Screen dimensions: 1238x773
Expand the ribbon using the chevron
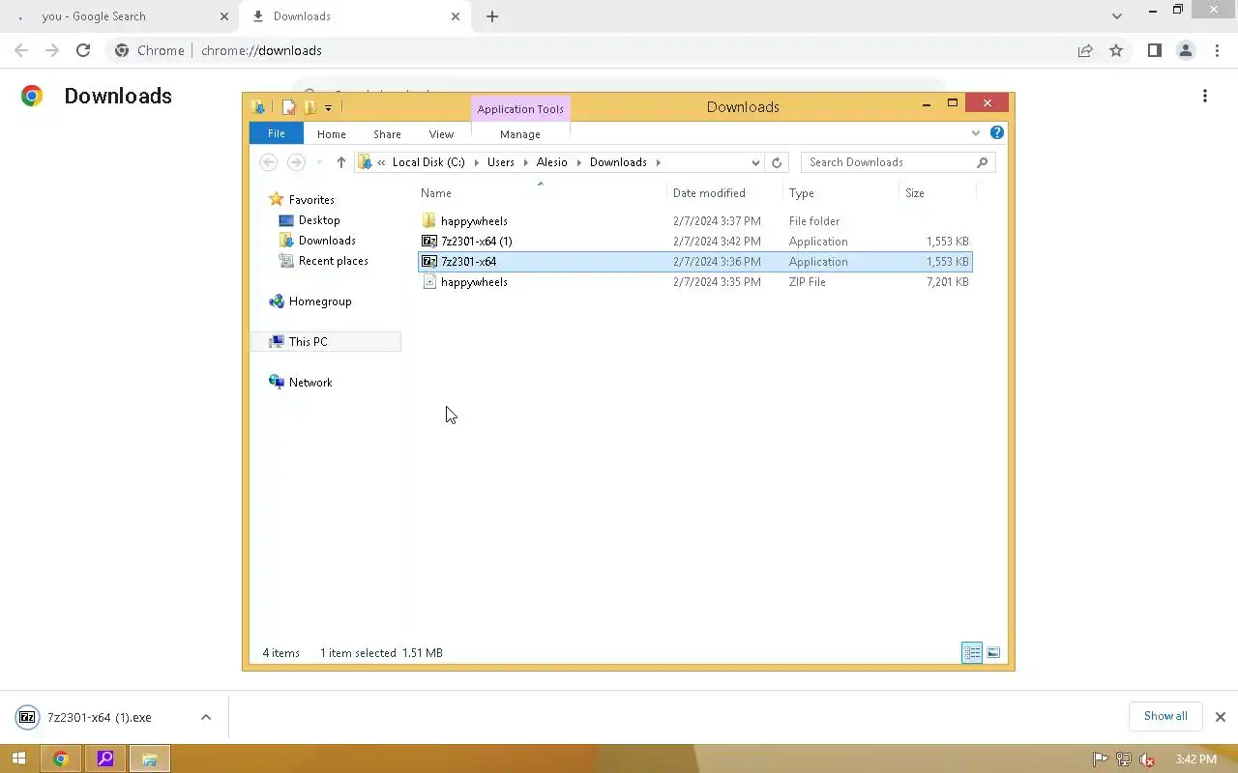tap(976, 133)
